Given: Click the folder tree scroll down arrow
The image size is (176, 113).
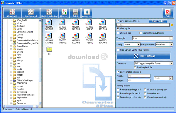Looking at the screenshot, I should pos(40,103).
